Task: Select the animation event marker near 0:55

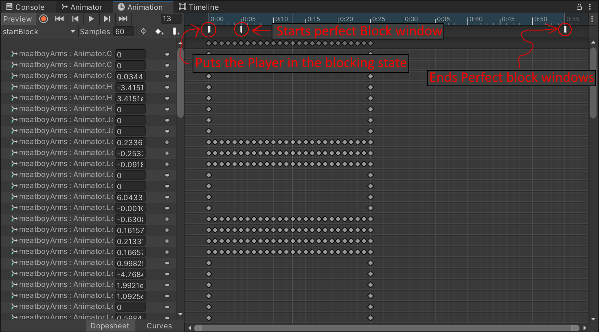Action: (565, 29)
